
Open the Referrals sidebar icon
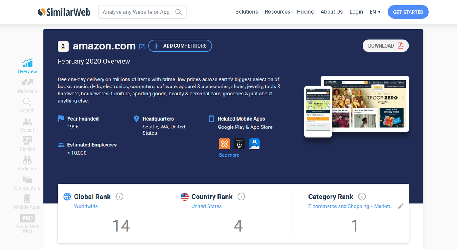27,82
